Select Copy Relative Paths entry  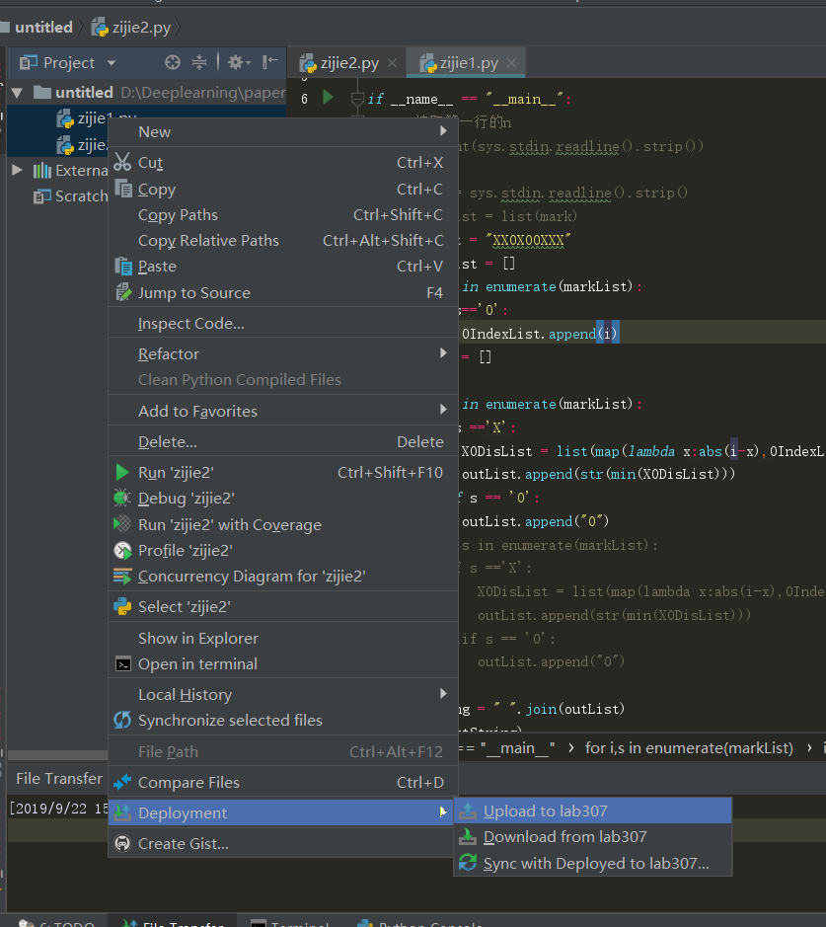tap(283, 241)
